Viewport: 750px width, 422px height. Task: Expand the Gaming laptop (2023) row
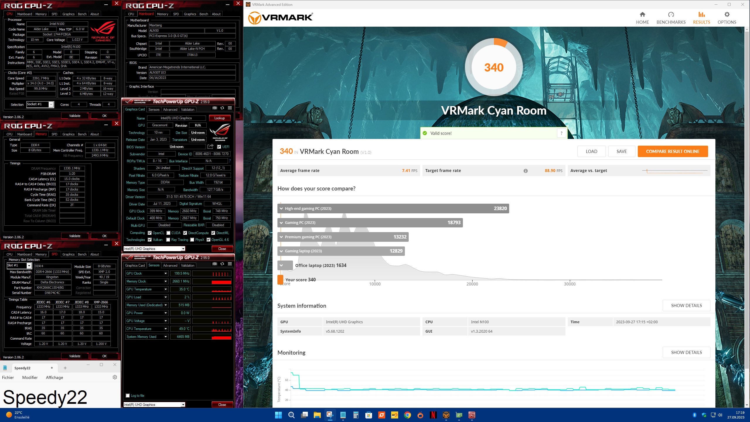click(341, 251)
